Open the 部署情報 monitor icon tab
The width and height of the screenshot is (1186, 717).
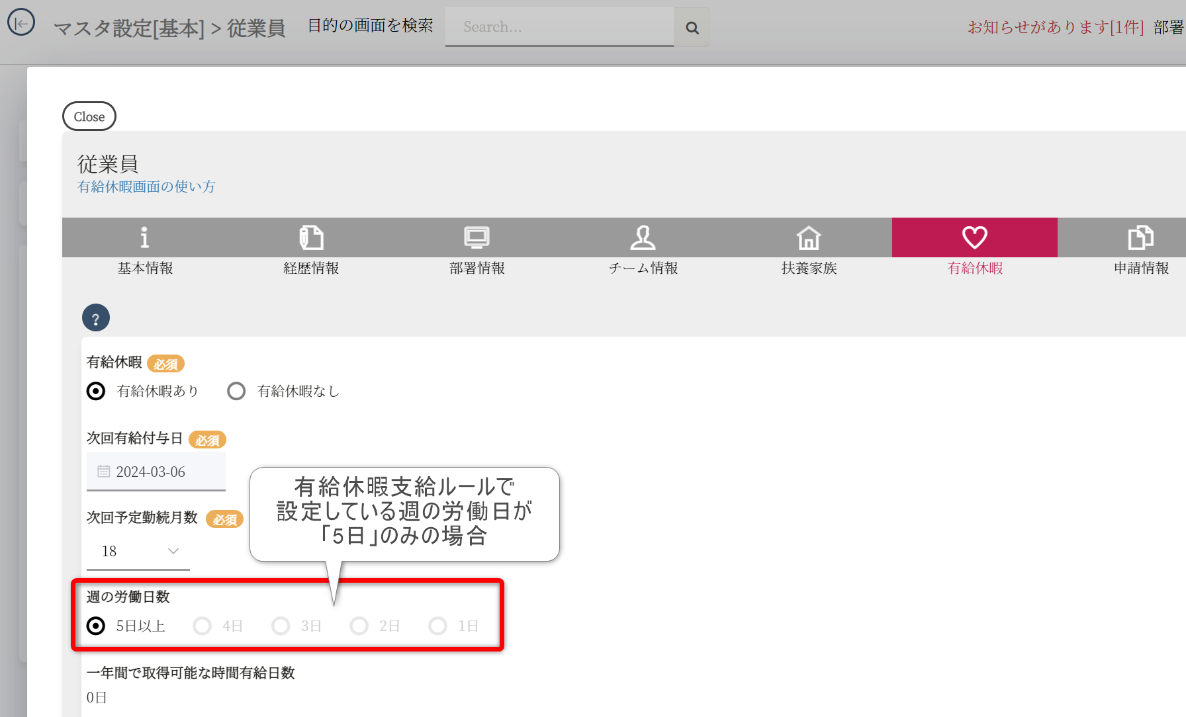coord(477,237)
